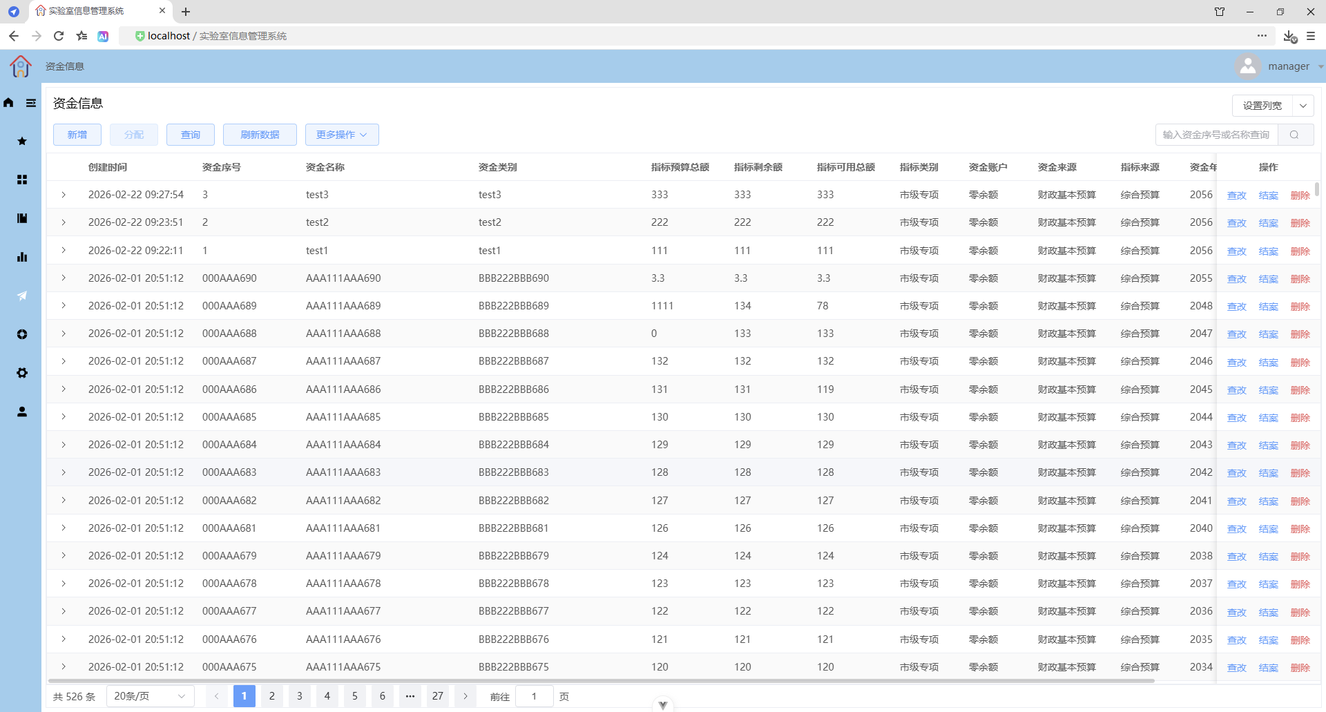The width and height of the screenshot is (1326, 712).
Task: Click the 新增 button
Action: point(77,135)
